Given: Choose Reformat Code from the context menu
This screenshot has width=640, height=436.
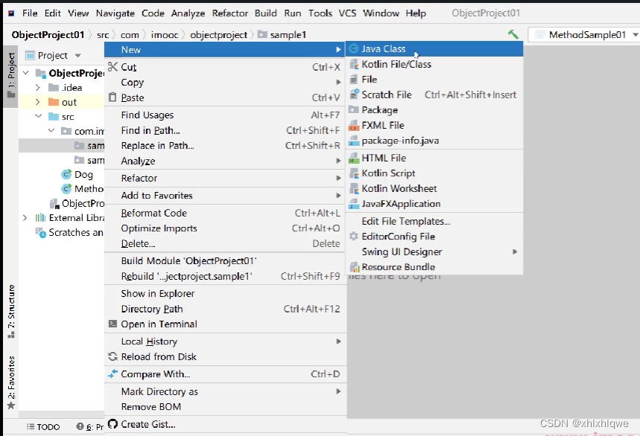Looking at the screenshot, I should point(225,213).
